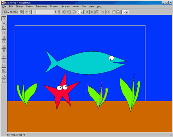
Task: Jump to the first frame
Action: tap(27, 12)
